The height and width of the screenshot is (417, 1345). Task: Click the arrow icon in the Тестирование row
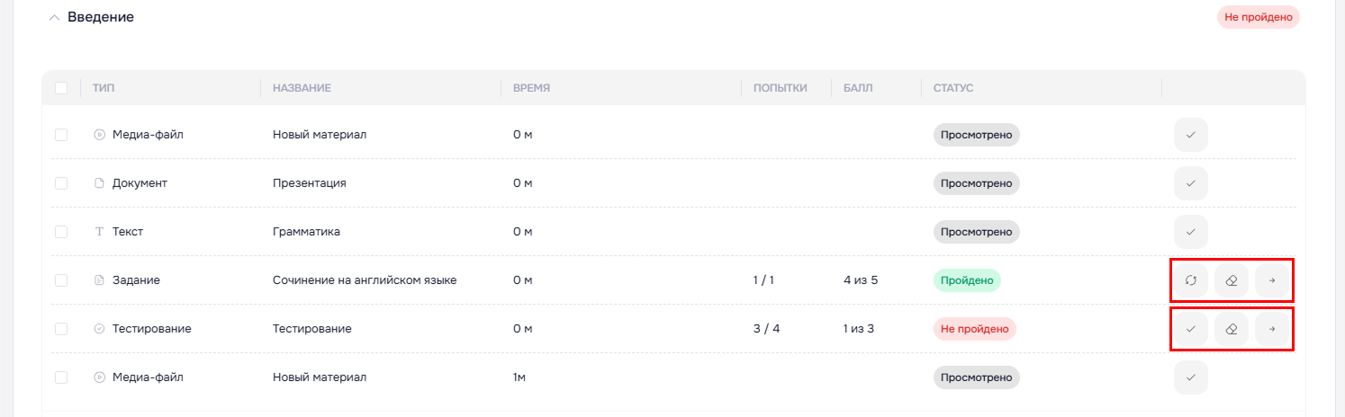(x=1272, y=329)
